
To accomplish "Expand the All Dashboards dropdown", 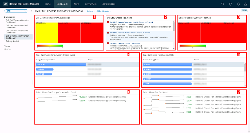I will (104, 11).
